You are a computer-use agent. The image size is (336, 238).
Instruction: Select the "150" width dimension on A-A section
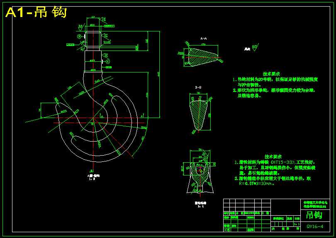[x=203, y=44]
